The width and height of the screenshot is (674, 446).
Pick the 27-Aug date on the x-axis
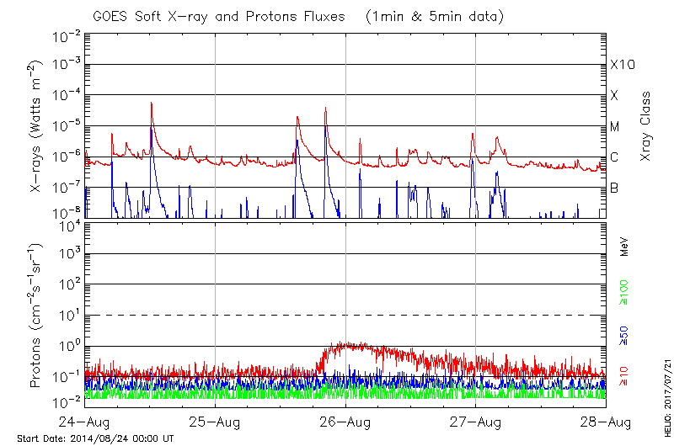pos(476,421)
